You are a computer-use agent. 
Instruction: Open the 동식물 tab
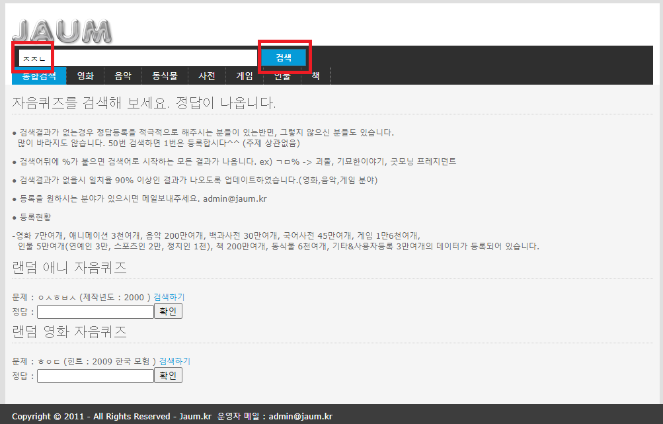tap(165, 76)
